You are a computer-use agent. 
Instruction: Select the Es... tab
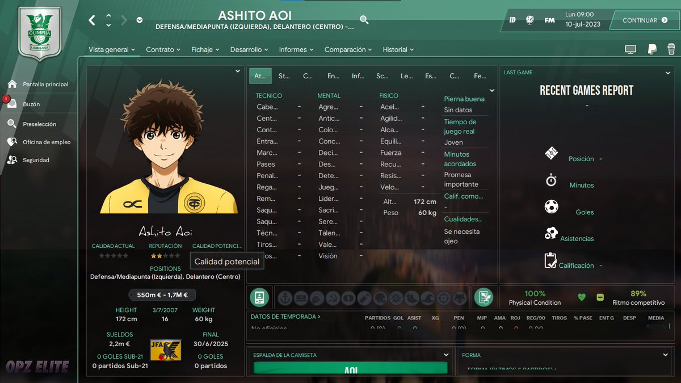pos(431,76)
